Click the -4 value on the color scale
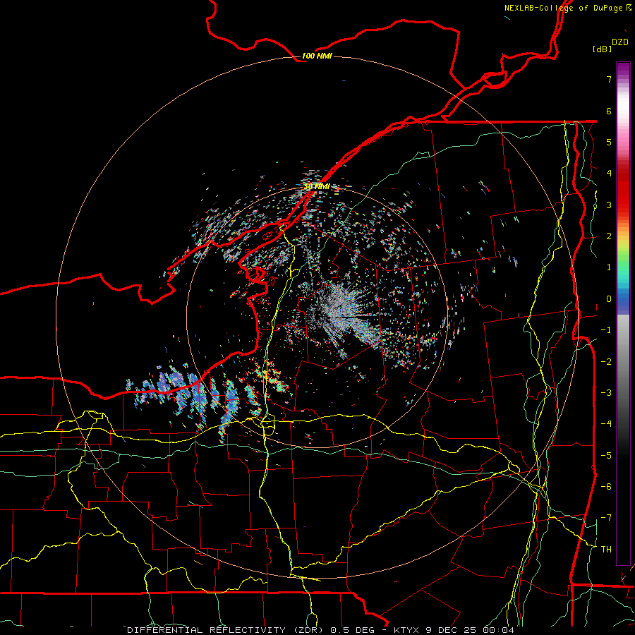Screen dimensions: 635x635 click(606, 424)
